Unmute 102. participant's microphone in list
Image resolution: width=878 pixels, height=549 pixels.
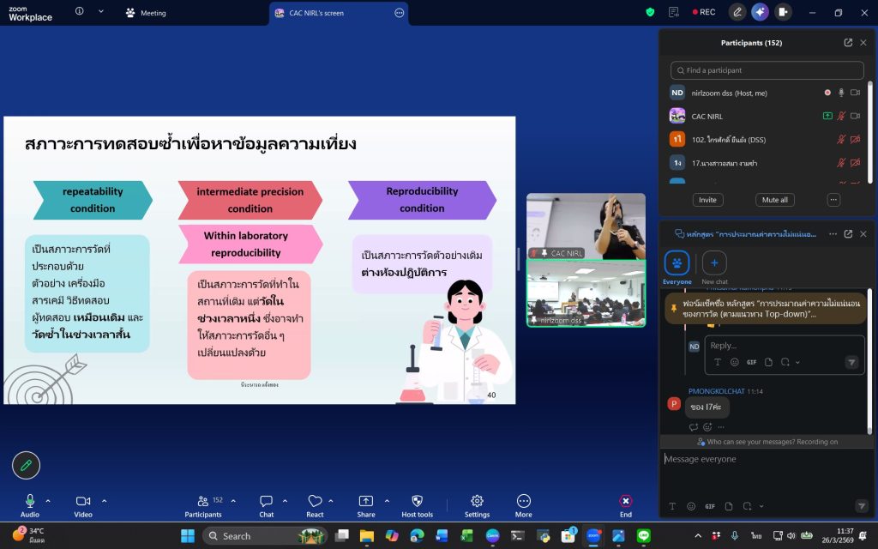841,139
